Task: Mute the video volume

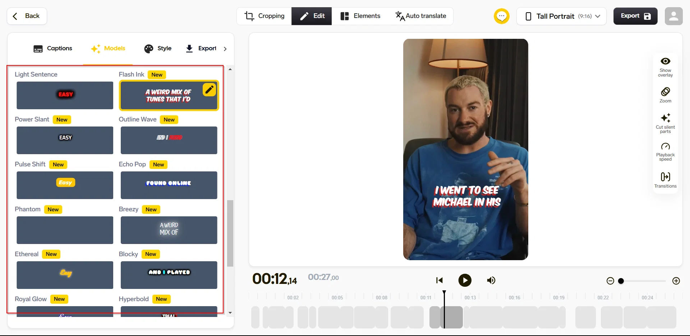Action: [491, 280]
